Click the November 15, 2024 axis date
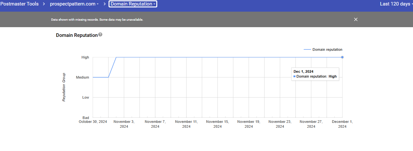The height and width of the screenshot is (151, 413). [x=217, y=124]
